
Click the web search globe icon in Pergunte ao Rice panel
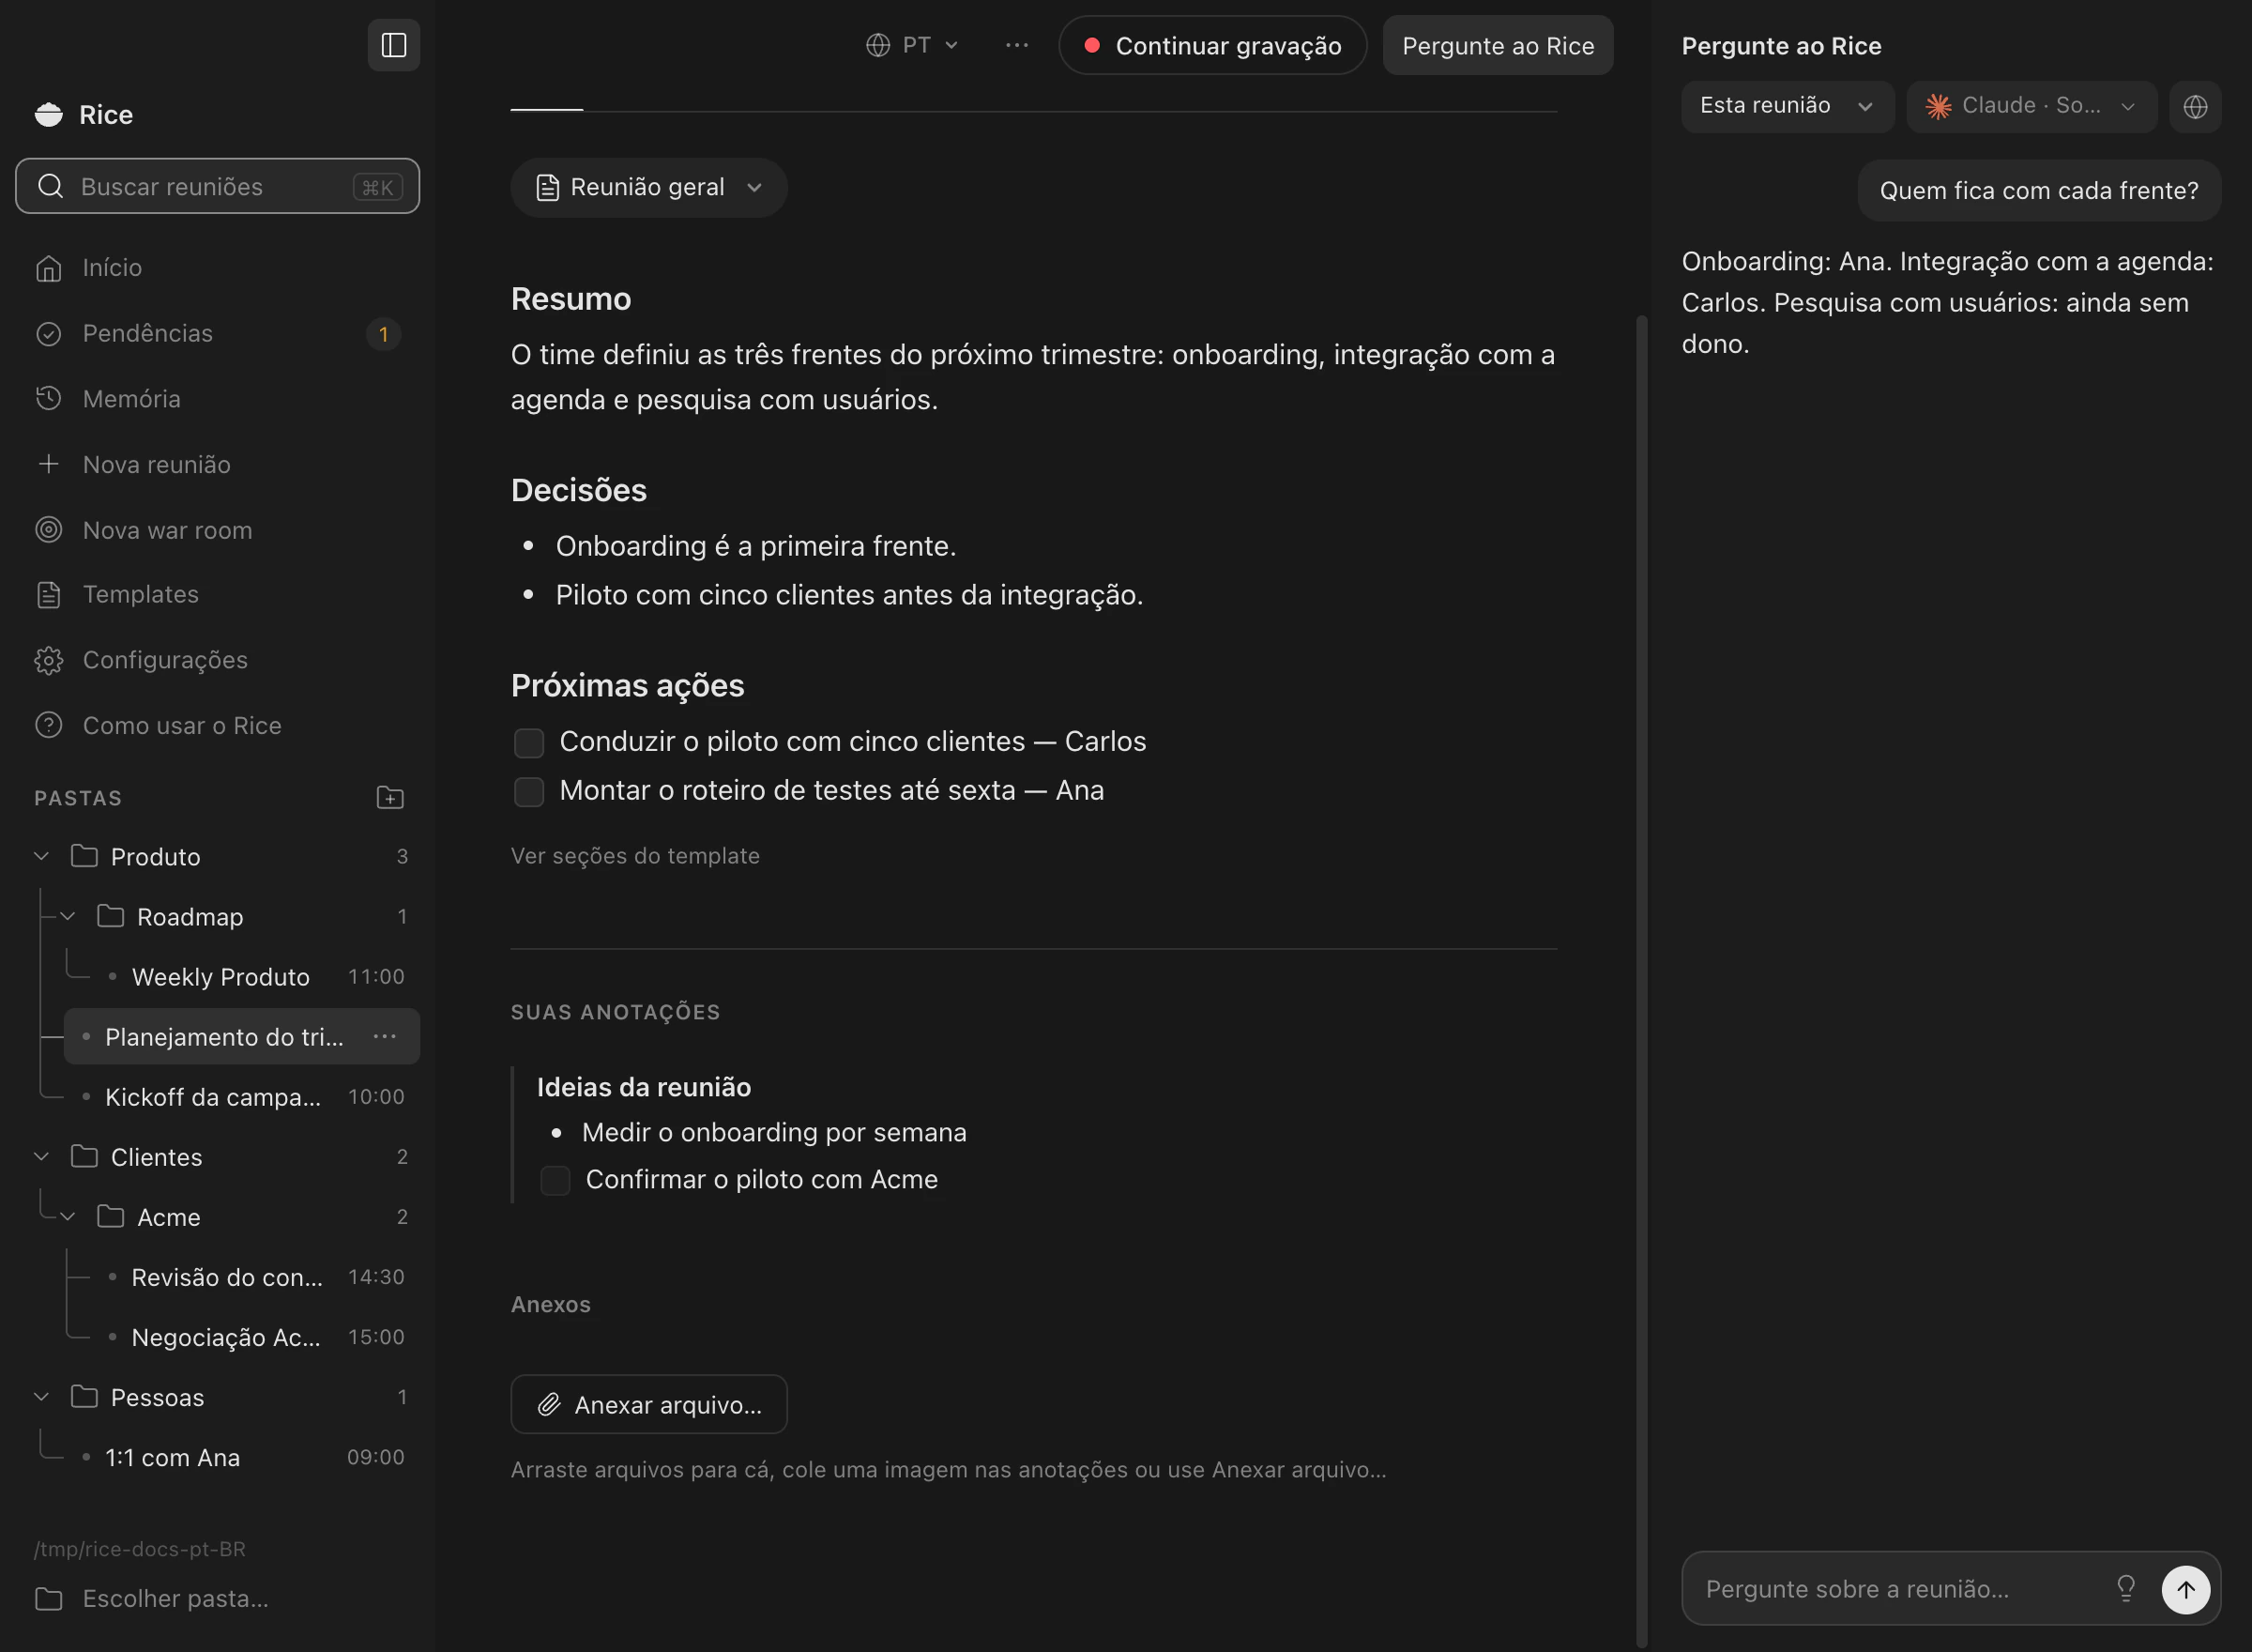[x=2195, y=106]
